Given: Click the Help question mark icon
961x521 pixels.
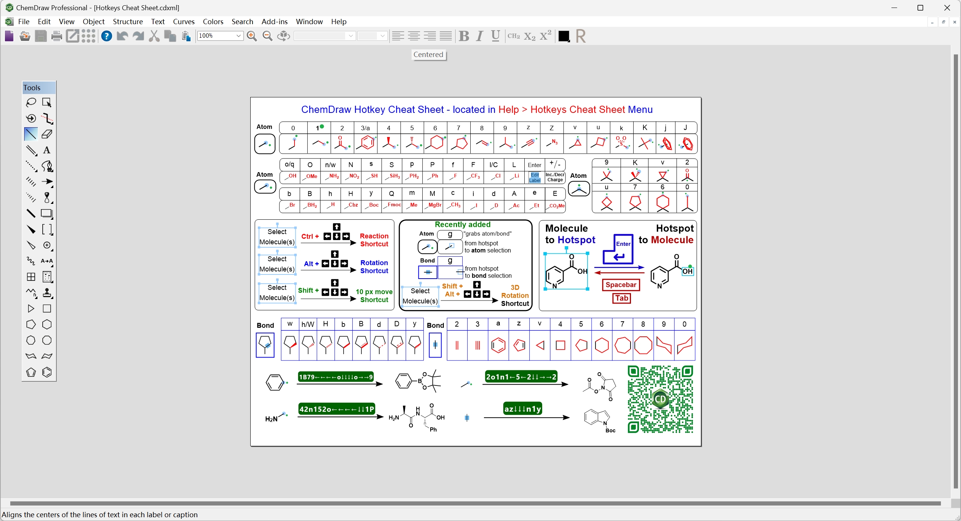Looking at the screenshot, I should [x=107, y=36].
